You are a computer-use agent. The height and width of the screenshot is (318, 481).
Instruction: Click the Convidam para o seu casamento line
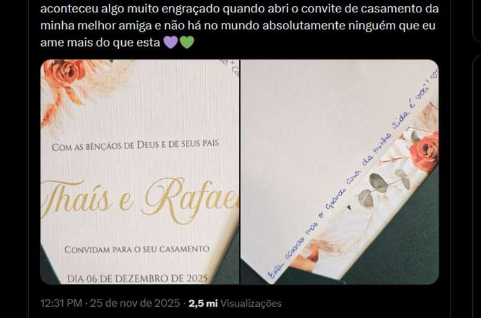tap(137, 249)
